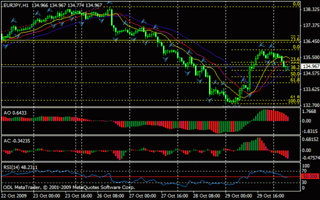Click the ODL MetaTrader copyright text

pyautogui.click(x=69, y=187)
